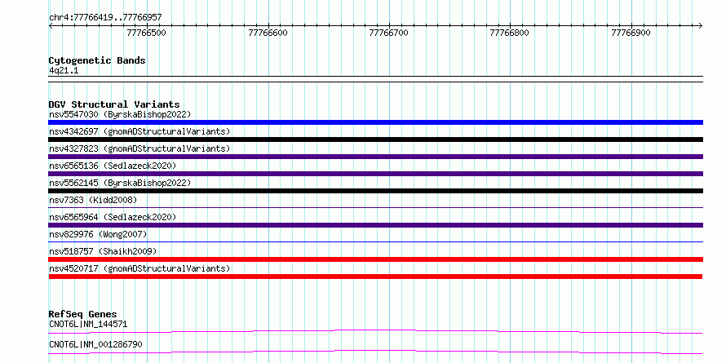Click the black bar for nsv5562145
Viewport: 726px width, 363px height.
point(375,191)
